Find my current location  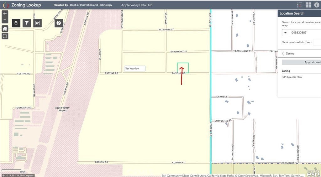[5, 36]
